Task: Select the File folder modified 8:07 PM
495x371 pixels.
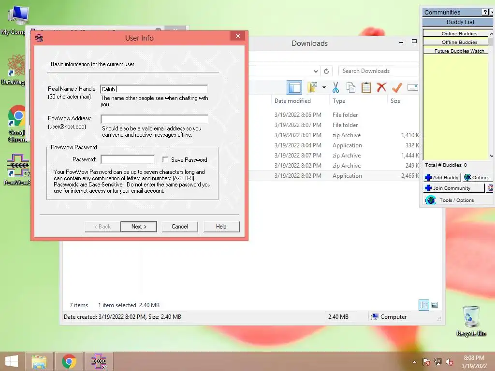Action: 334,125
